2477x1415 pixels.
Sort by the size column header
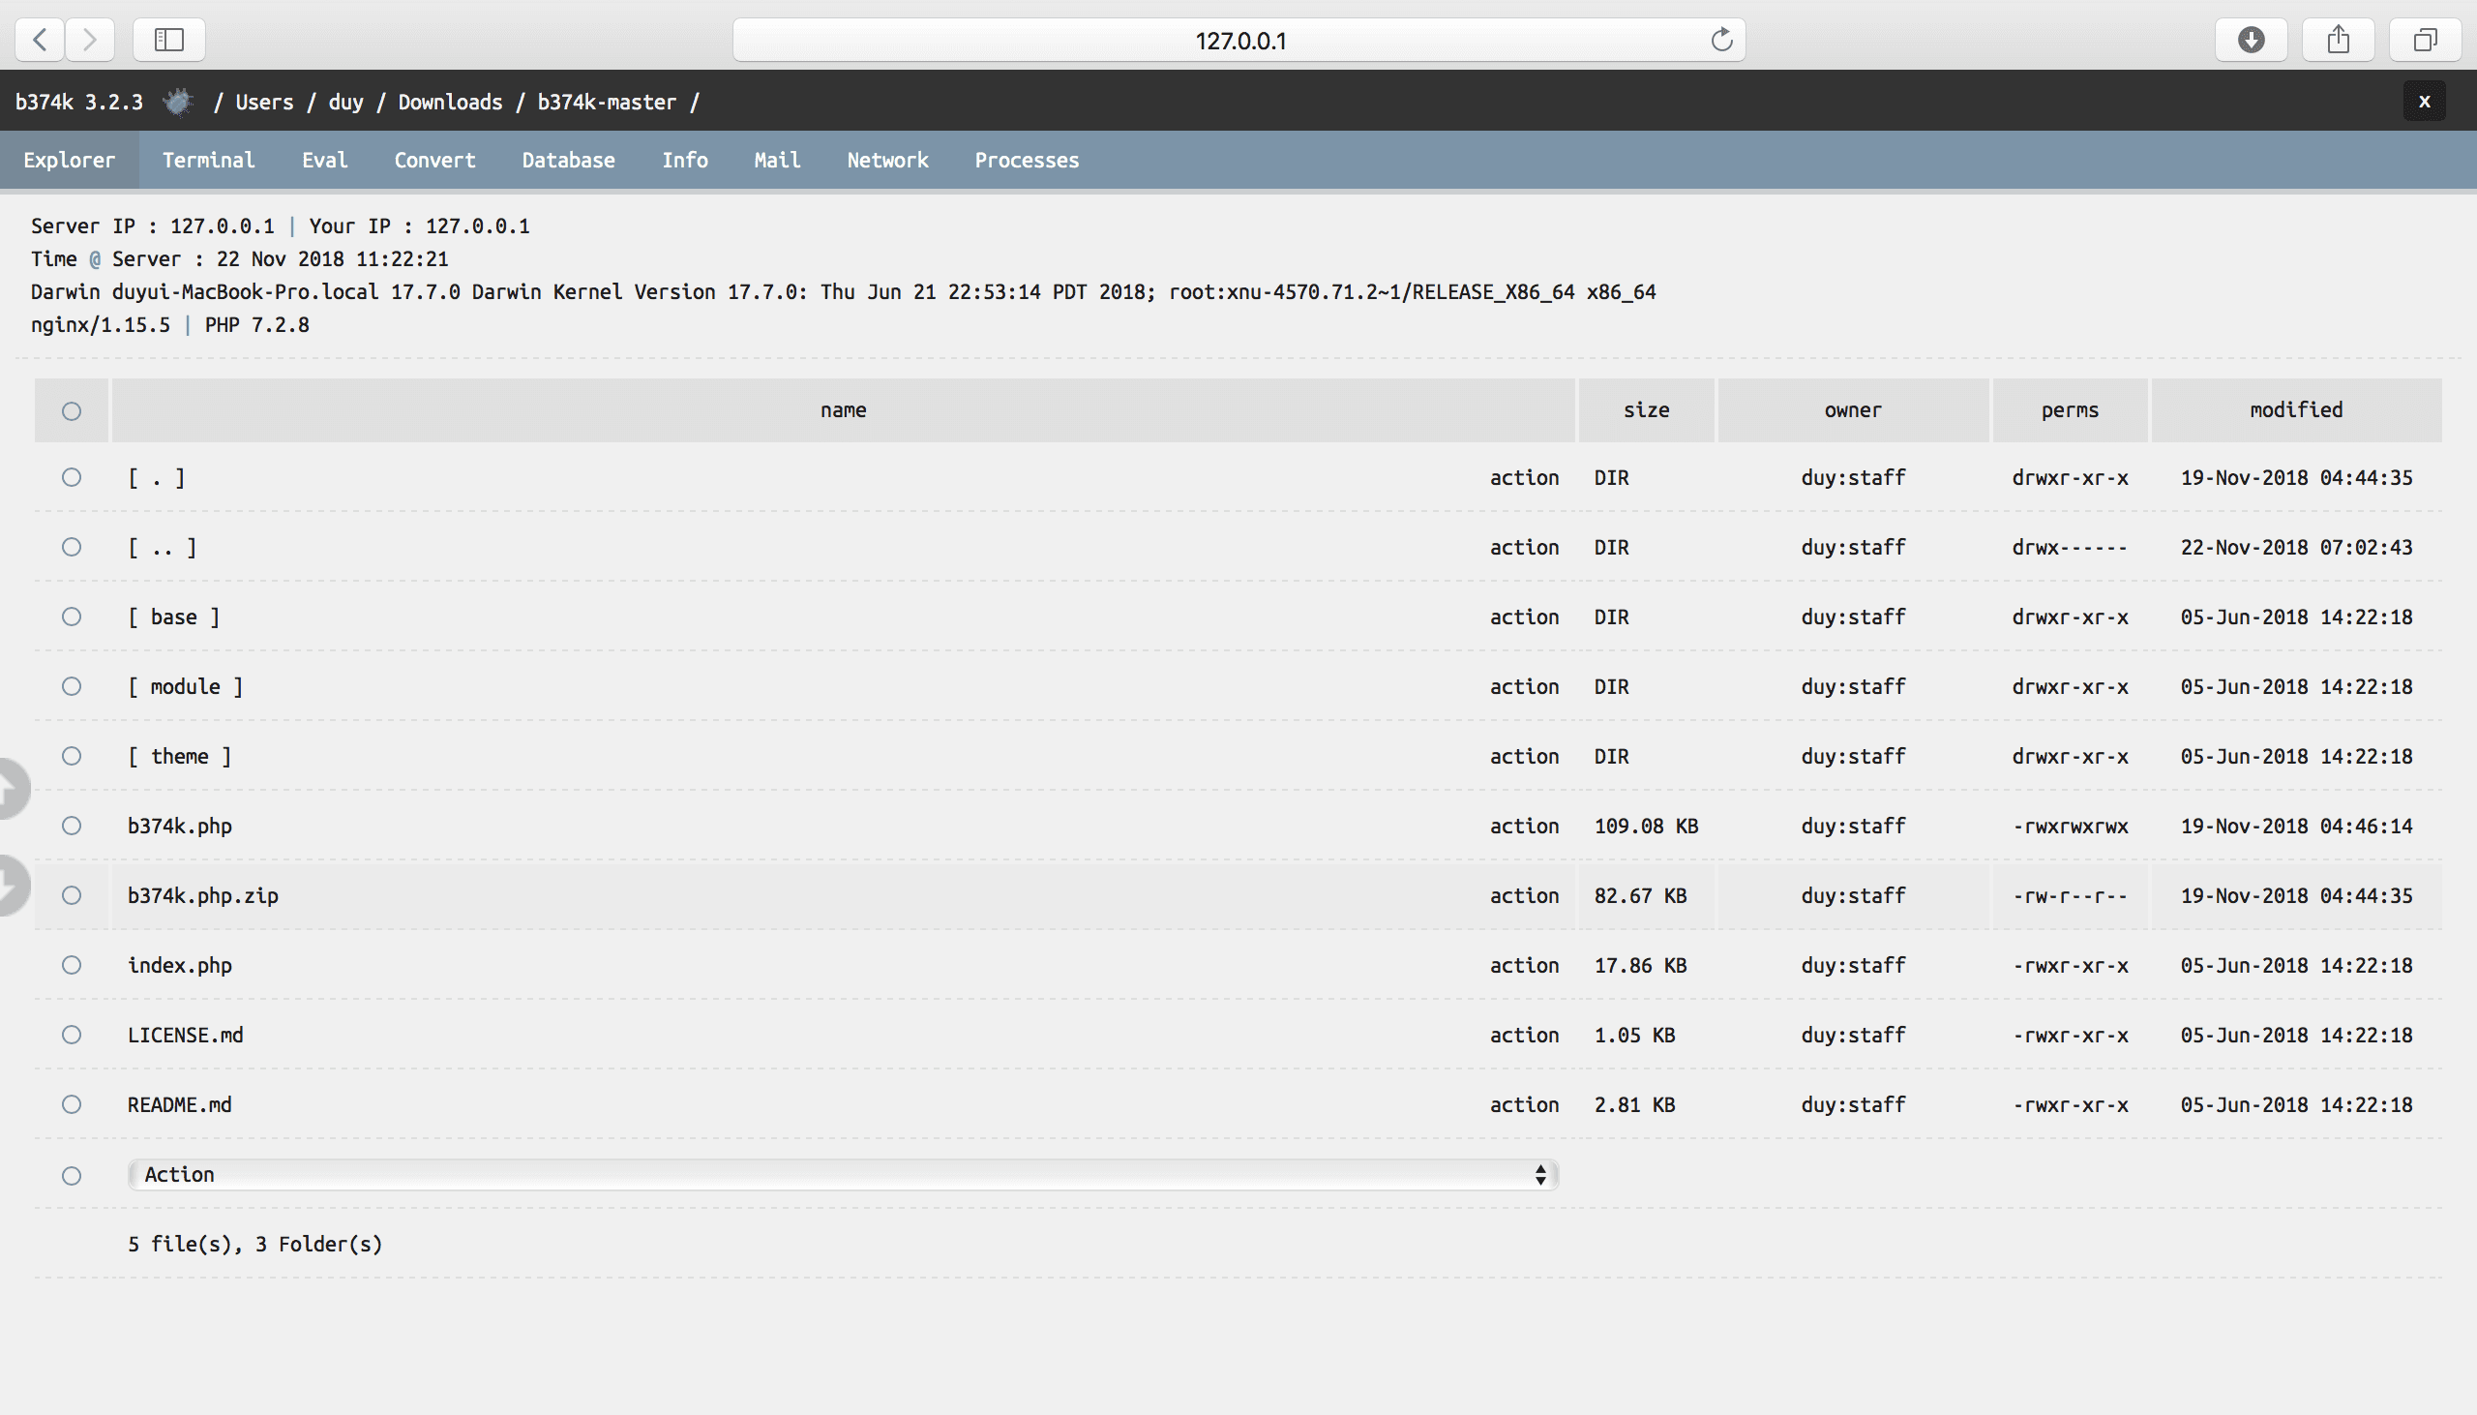coord(1647,410)
